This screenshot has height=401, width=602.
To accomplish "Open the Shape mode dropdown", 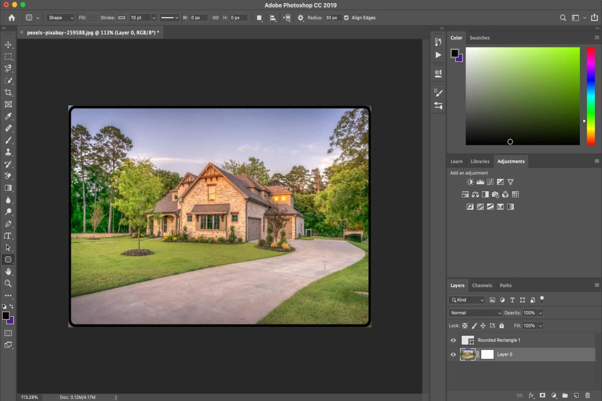I will 60,18.
